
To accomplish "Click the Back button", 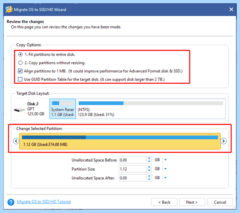I will click(164, 202).
